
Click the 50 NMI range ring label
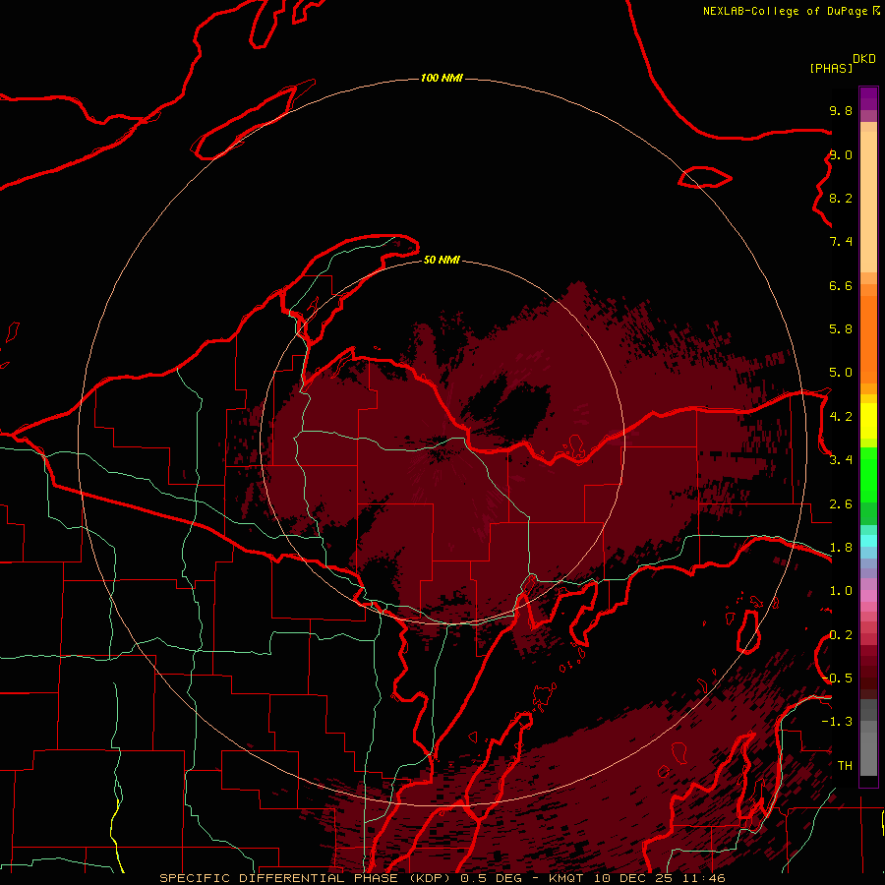point(442,260)
